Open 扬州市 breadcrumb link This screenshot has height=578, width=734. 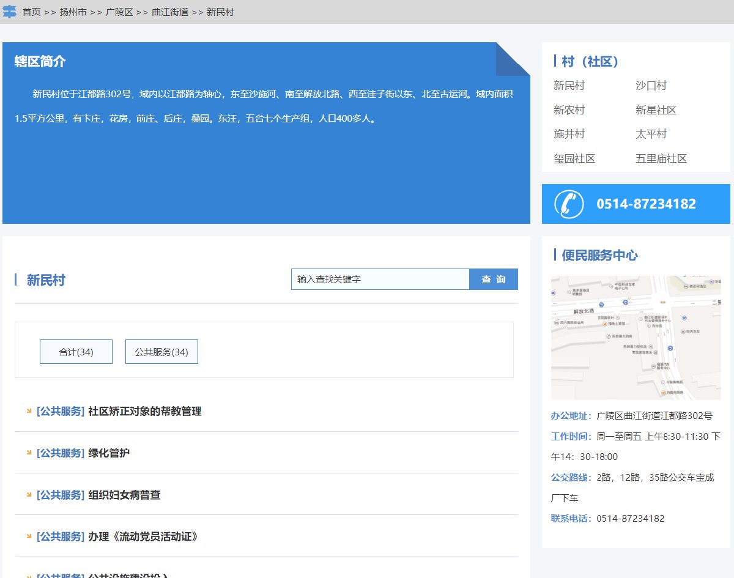tap(73, 12)
